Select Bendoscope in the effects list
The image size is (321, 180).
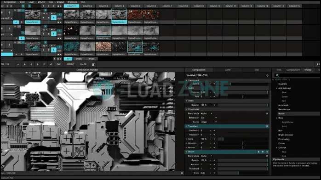(x=284, y=109)
